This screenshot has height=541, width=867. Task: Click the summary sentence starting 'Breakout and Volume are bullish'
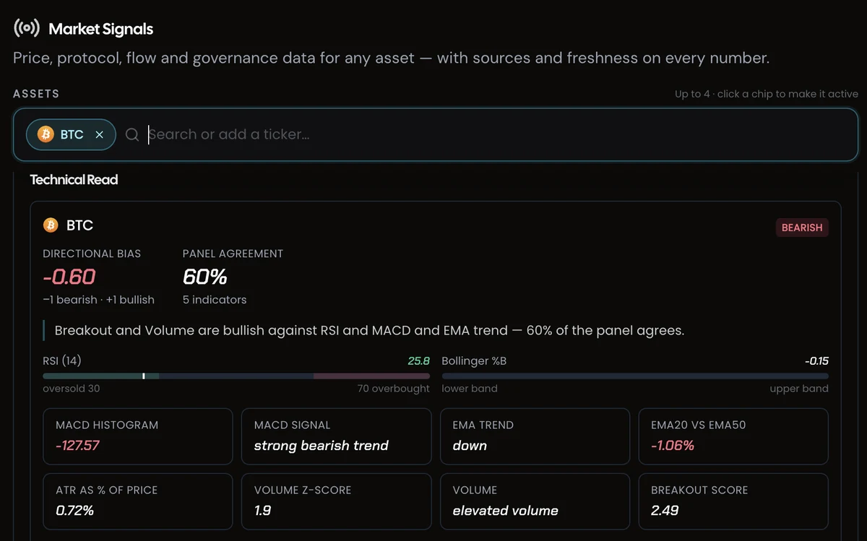click(369, 331)
